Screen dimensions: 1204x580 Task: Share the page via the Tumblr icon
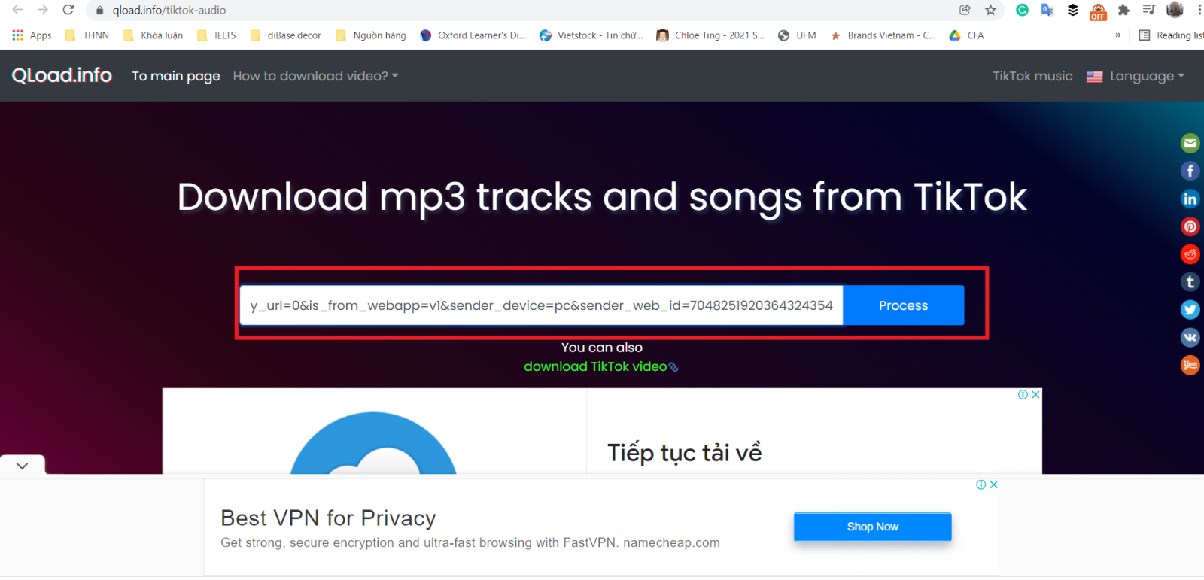click(1190, 282)
